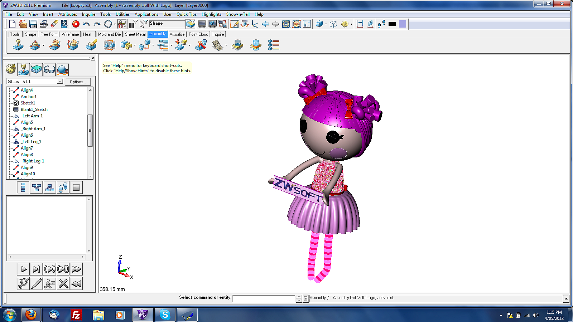This screenshot has width=573, height=322.
Task: Switch to the Mold and Die tab
Action: point(109,34)
